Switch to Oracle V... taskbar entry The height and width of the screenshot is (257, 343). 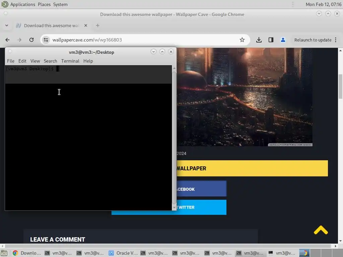[x=123, y=253]
